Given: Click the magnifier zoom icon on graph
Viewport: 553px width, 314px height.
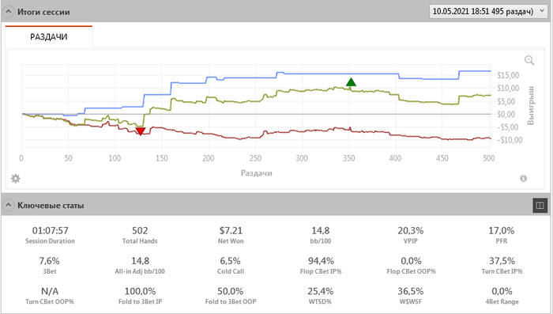Looking at the screenshot, I should pos(529,60).
